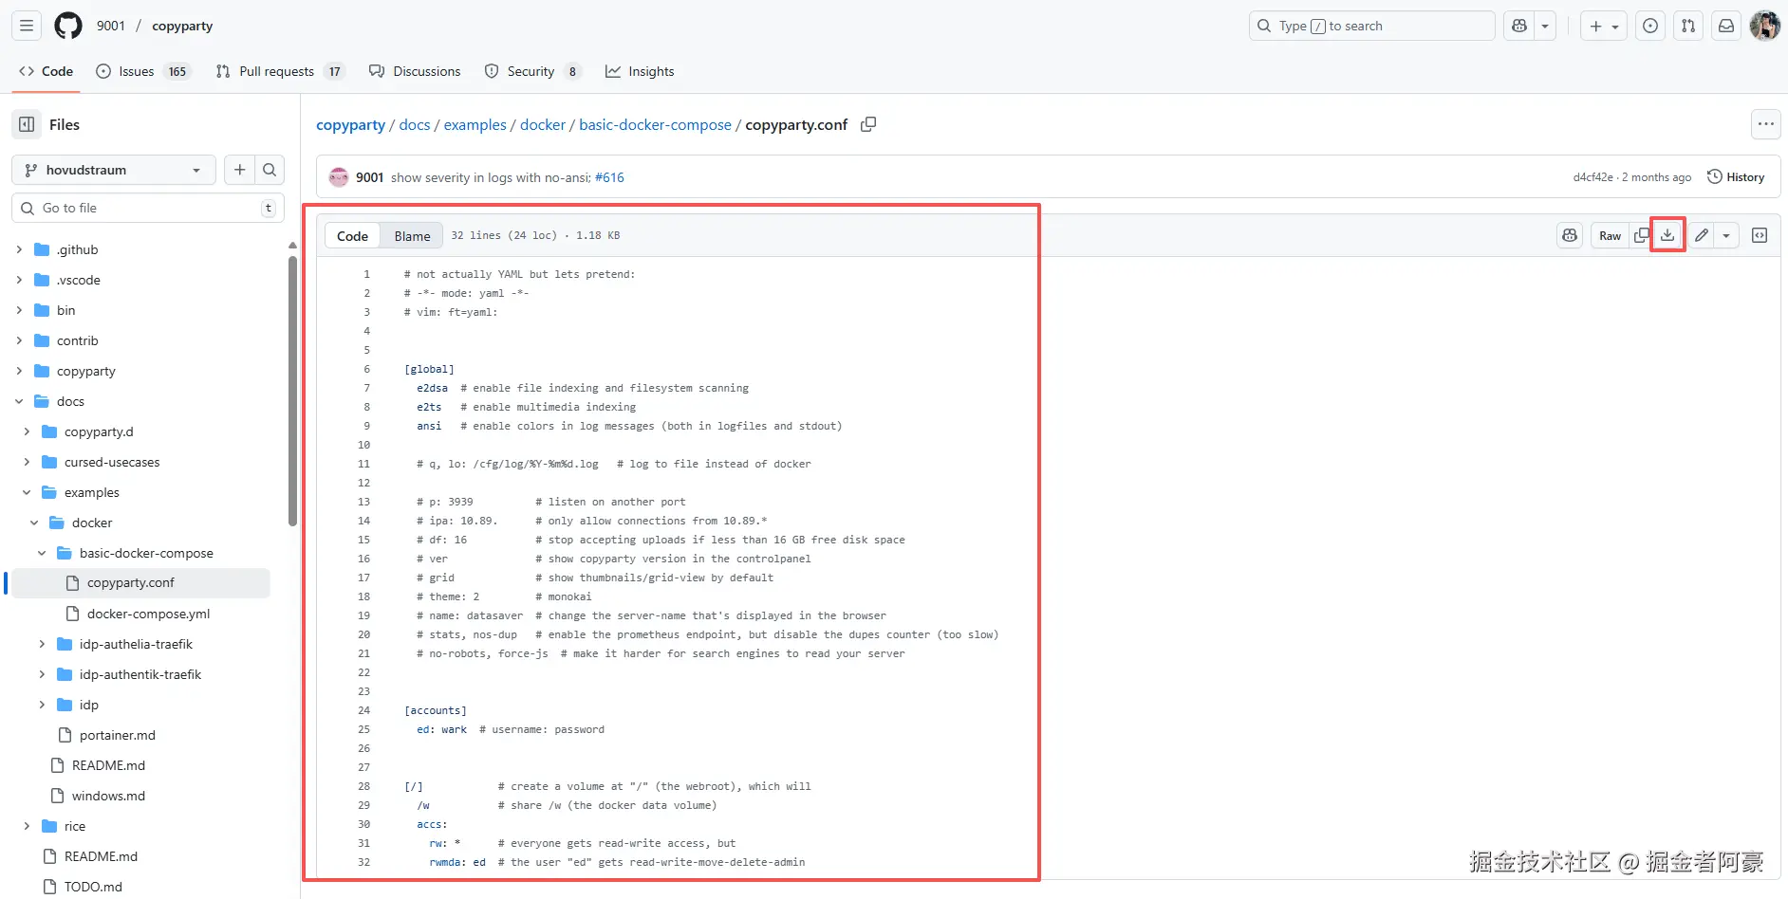This screenshot has width=1788, height=899.
Task: Switch to the Blame view
Action: (412, 236)
